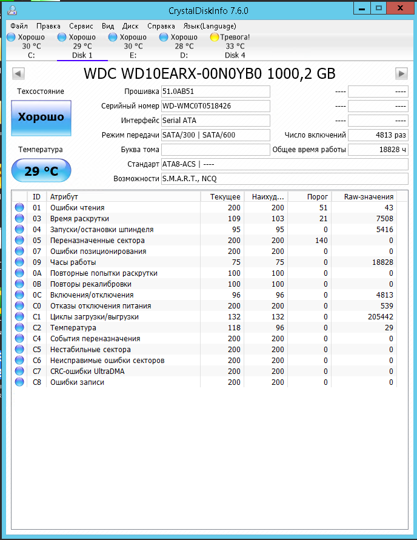Image resolution: width=417 pixels, height=540 pixels.
Task: Click status circle for C4 События переназначения
Action: [19, 338]
